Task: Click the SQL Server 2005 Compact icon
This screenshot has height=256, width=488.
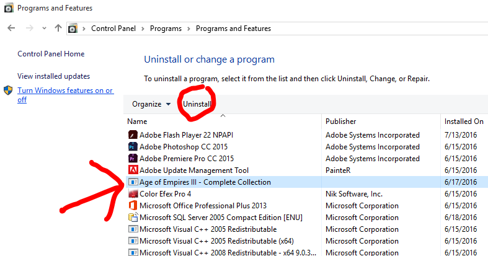Action: [133, 217]
